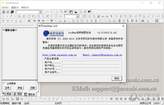Image resolution: width=164 pixels, height=105 pixels.
Task: Click the support@jurassic.com.cn email link
Action: tap(102, 55)
